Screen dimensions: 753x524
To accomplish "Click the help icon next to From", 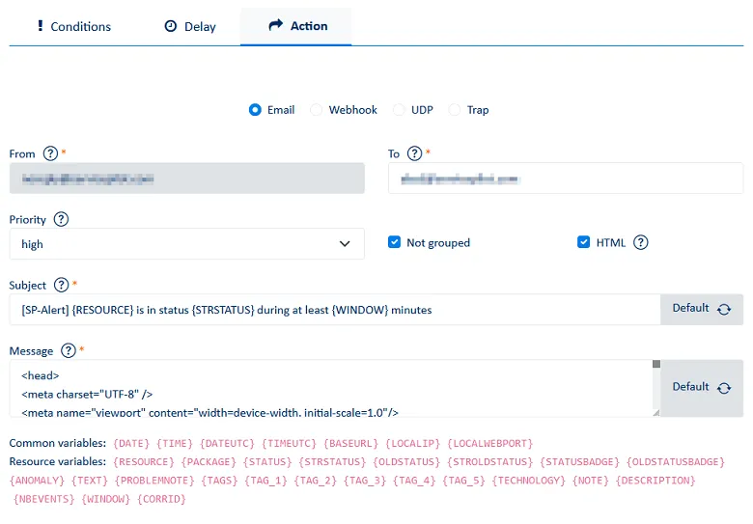I will click(x=50, y=153).
